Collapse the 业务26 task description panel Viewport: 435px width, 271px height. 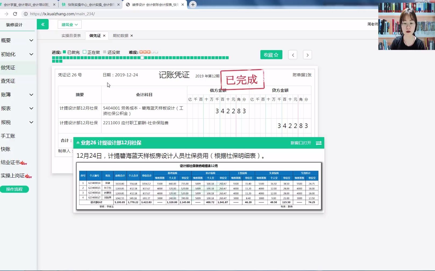(x=78, y=143)
